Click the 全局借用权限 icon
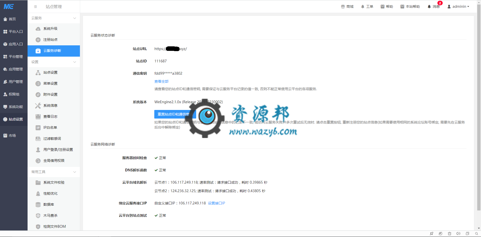The height and width of the screenshot is (237, 481). (38, 161)
